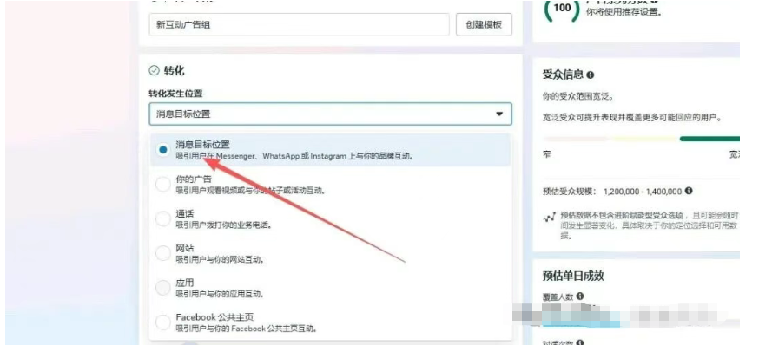Click the 预估单日成效 heading
The width and height of the screenshot is (772, 345).
click(573, 276)
